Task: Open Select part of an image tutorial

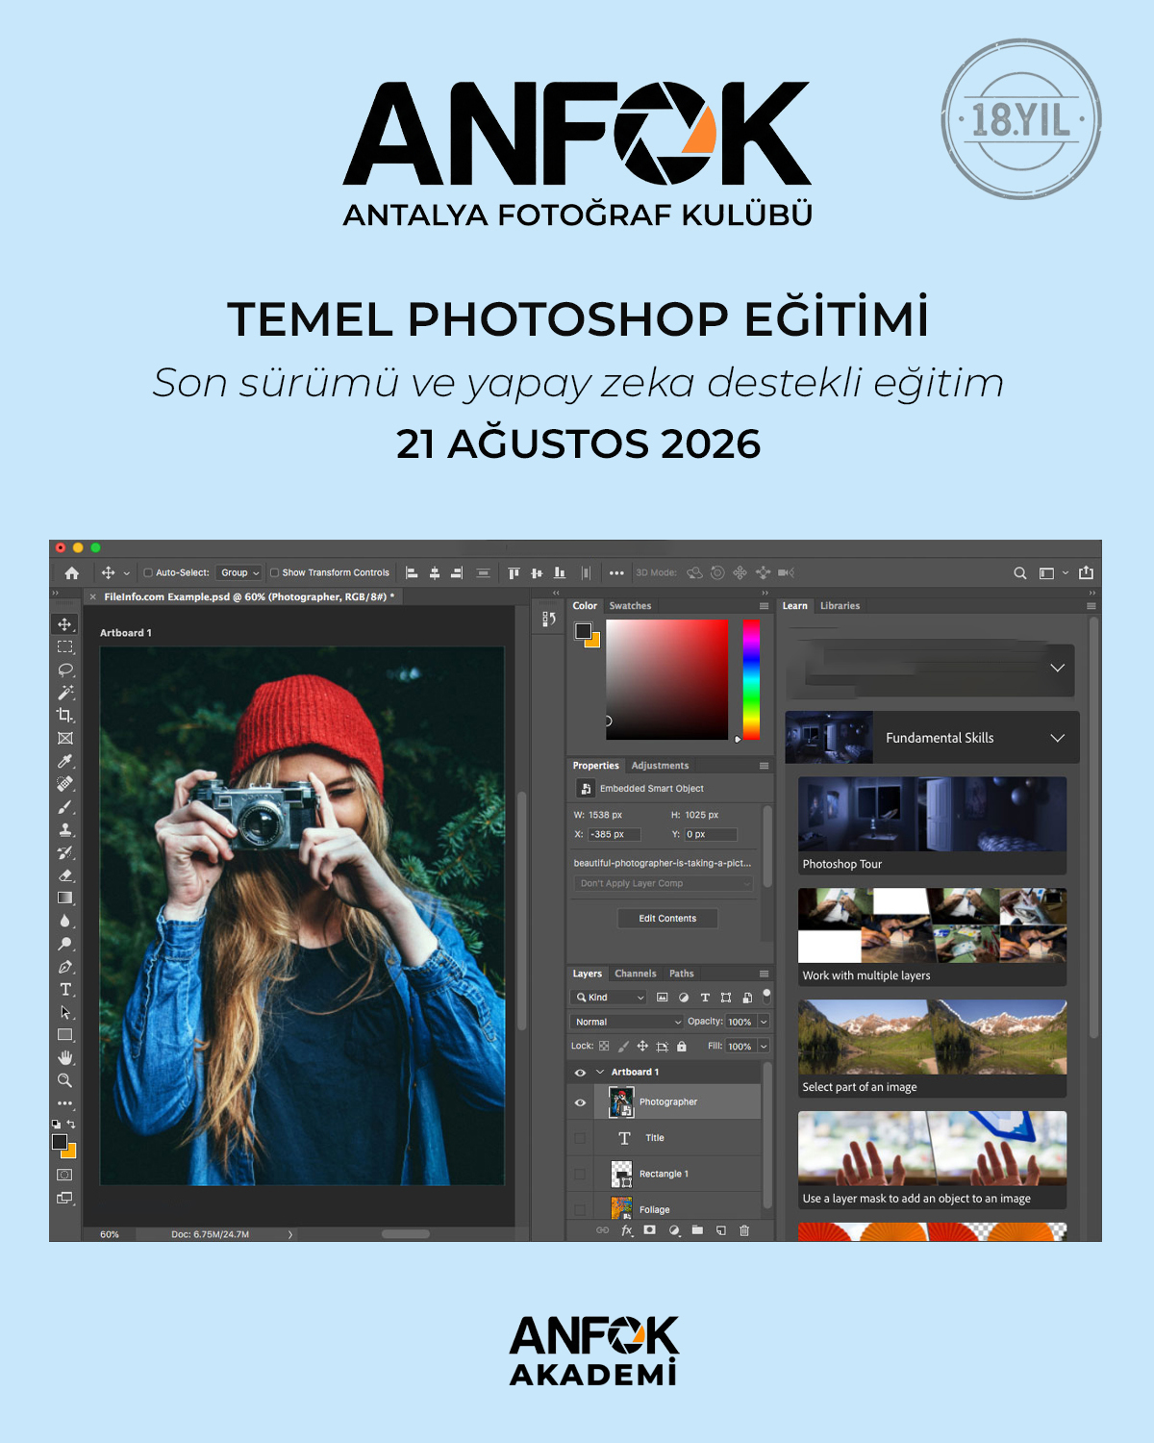Action: (932, 1049)
